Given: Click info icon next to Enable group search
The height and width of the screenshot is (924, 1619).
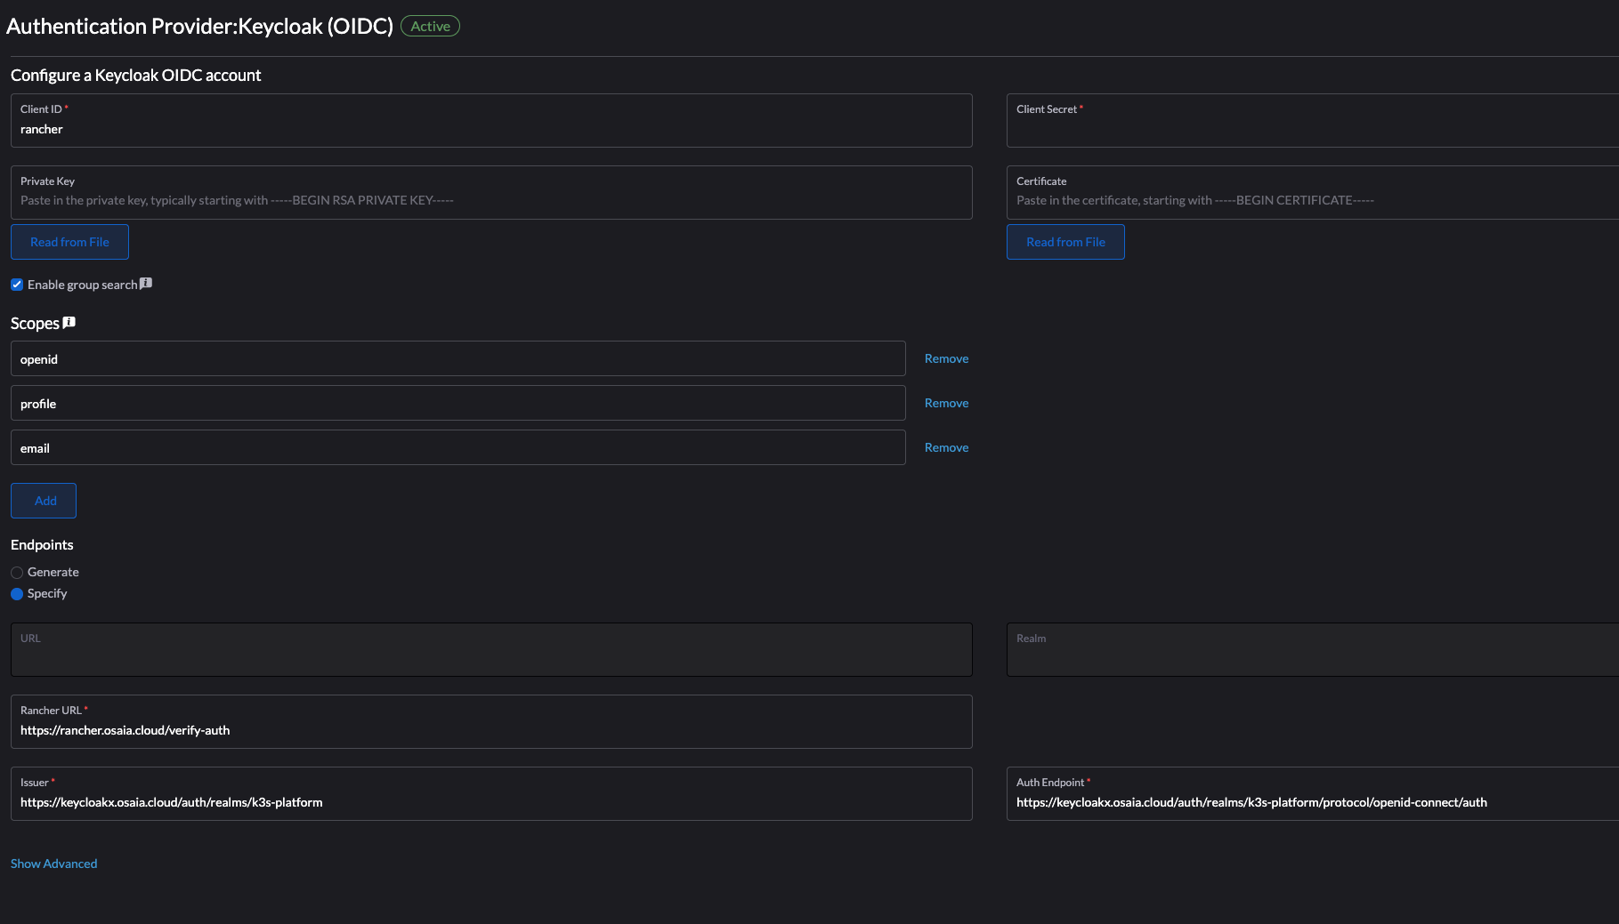Looking at the screenshot, I should [146, 284].
